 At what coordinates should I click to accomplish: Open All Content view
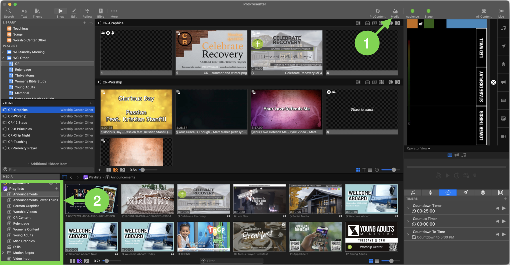483,13
